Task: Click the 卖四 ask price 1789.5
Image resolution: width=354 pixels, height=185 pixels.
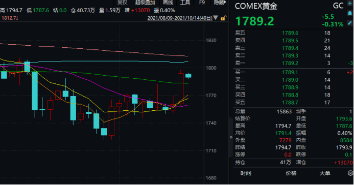Action: 290,41
